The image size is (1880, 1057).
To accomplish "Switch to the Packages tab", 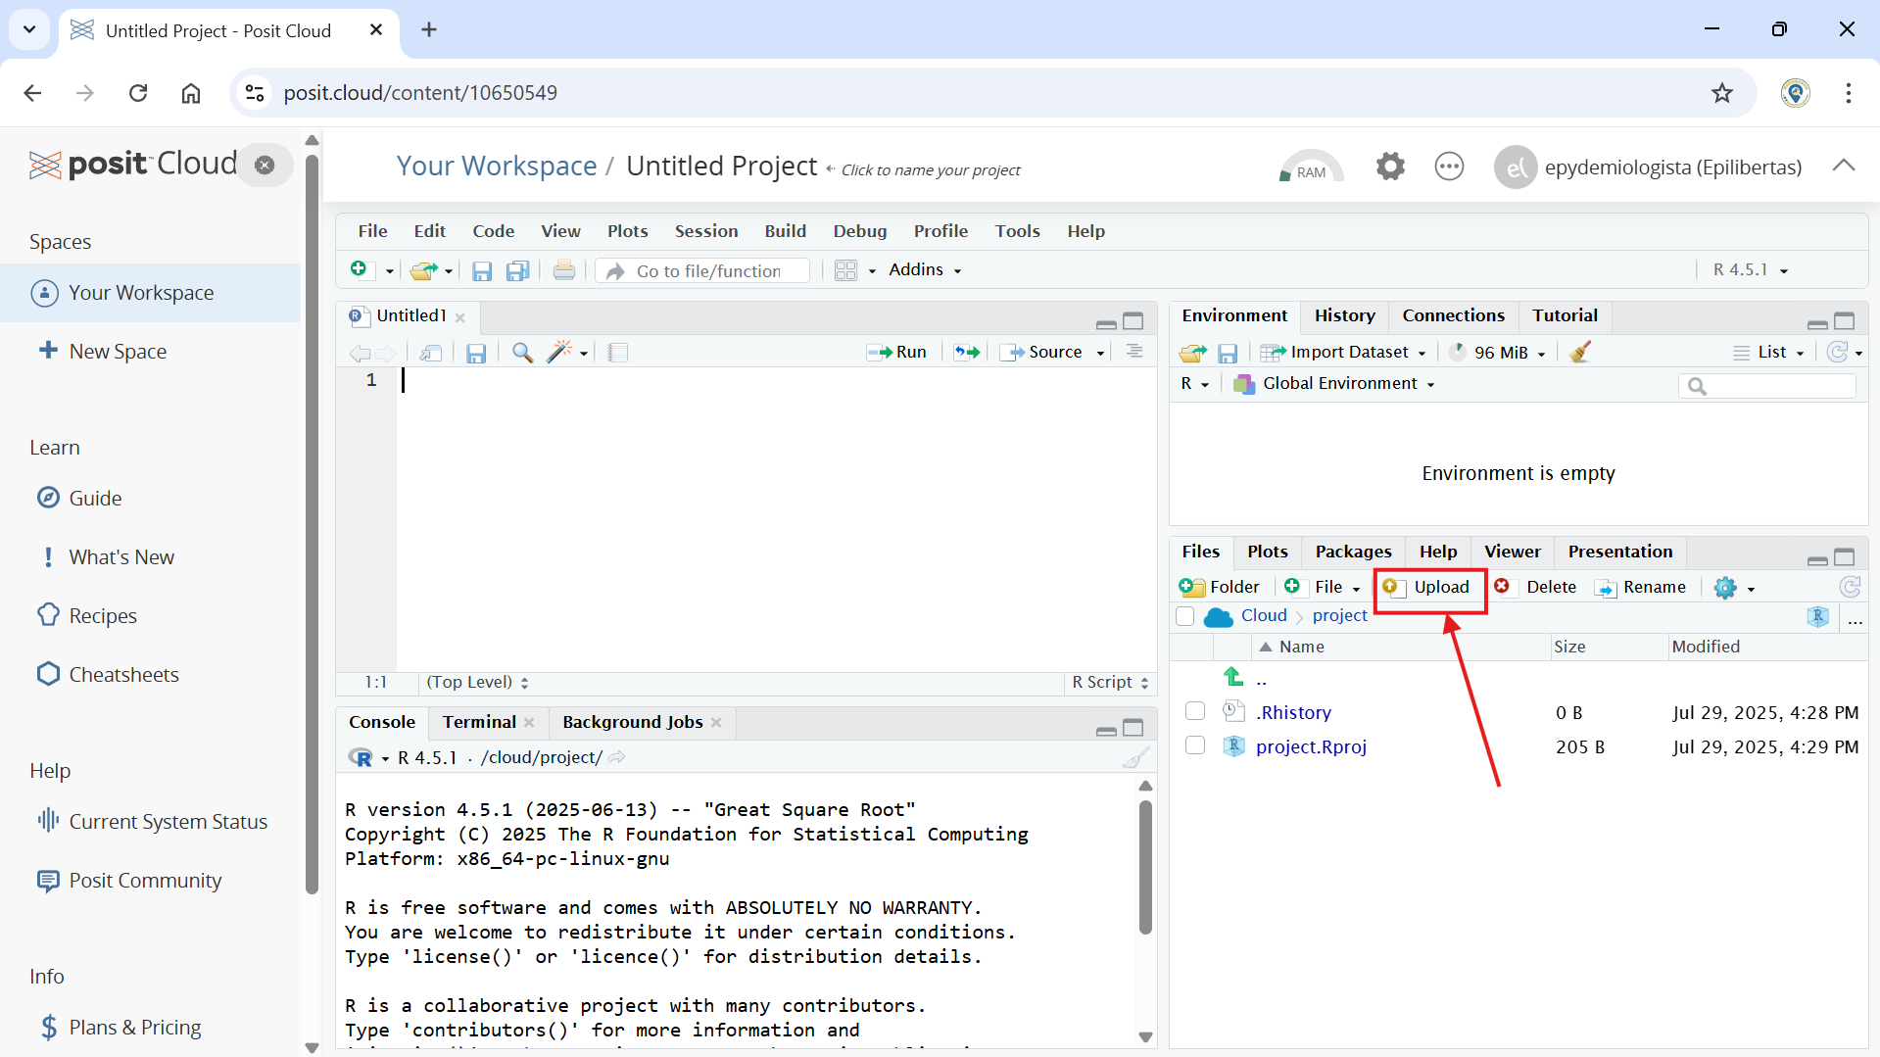I will point(1353,552).
